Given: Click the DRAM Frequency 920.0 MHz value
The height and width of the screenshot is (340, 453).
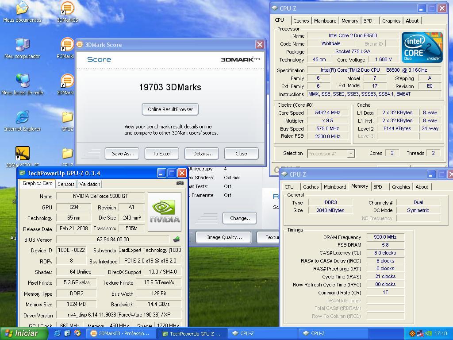Looking at the screenshot, I should [385, 237].
